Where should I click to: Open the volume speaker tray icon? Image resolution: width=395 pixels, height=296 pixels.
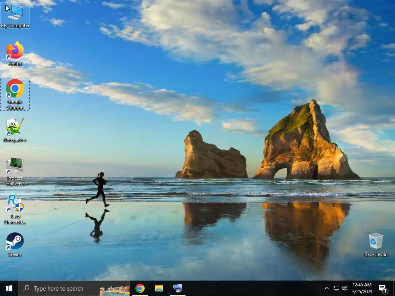[345, 288]
